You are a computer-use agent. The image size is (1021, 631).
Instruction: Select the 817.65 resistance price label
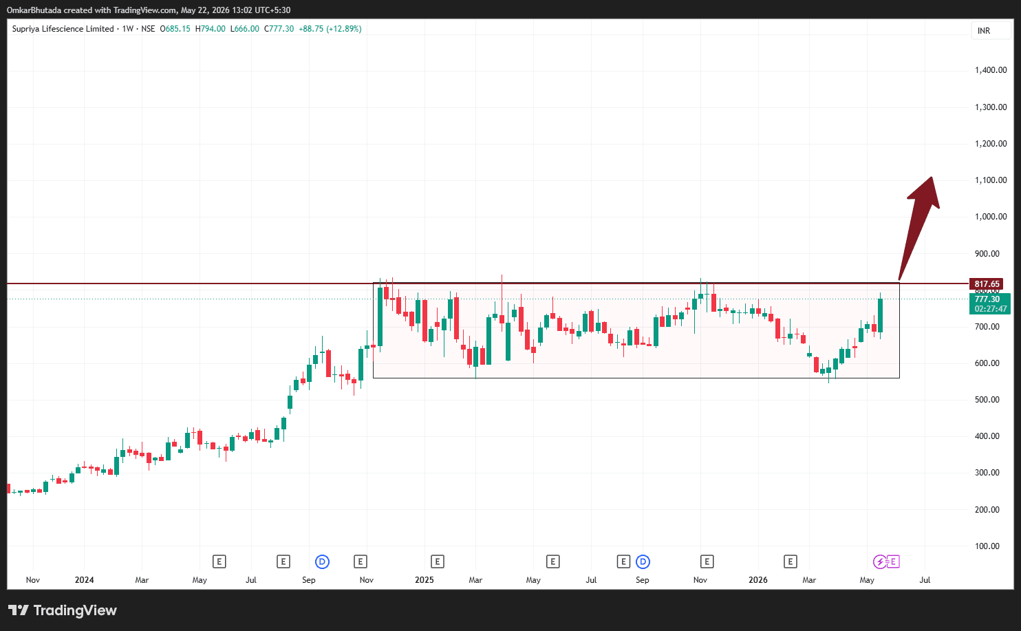pos(987,284)
